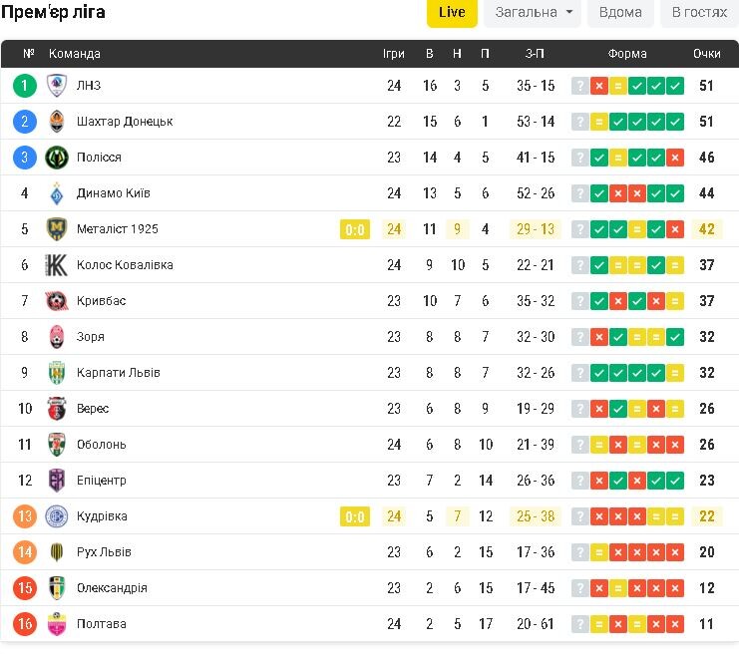The width and height of the screenshot is (739, 666).
Task: Switch to the Вдома tab
Action: coord(620,12)
